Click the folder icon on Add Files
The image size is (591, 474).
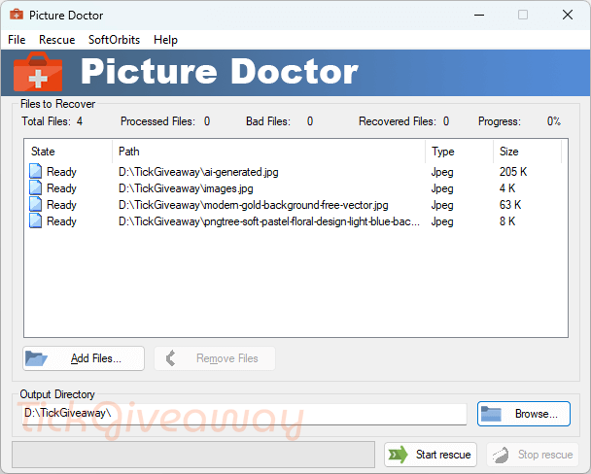coord(36,358)
